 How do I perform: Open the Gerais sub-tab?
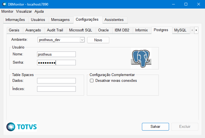tap(14, 30)
